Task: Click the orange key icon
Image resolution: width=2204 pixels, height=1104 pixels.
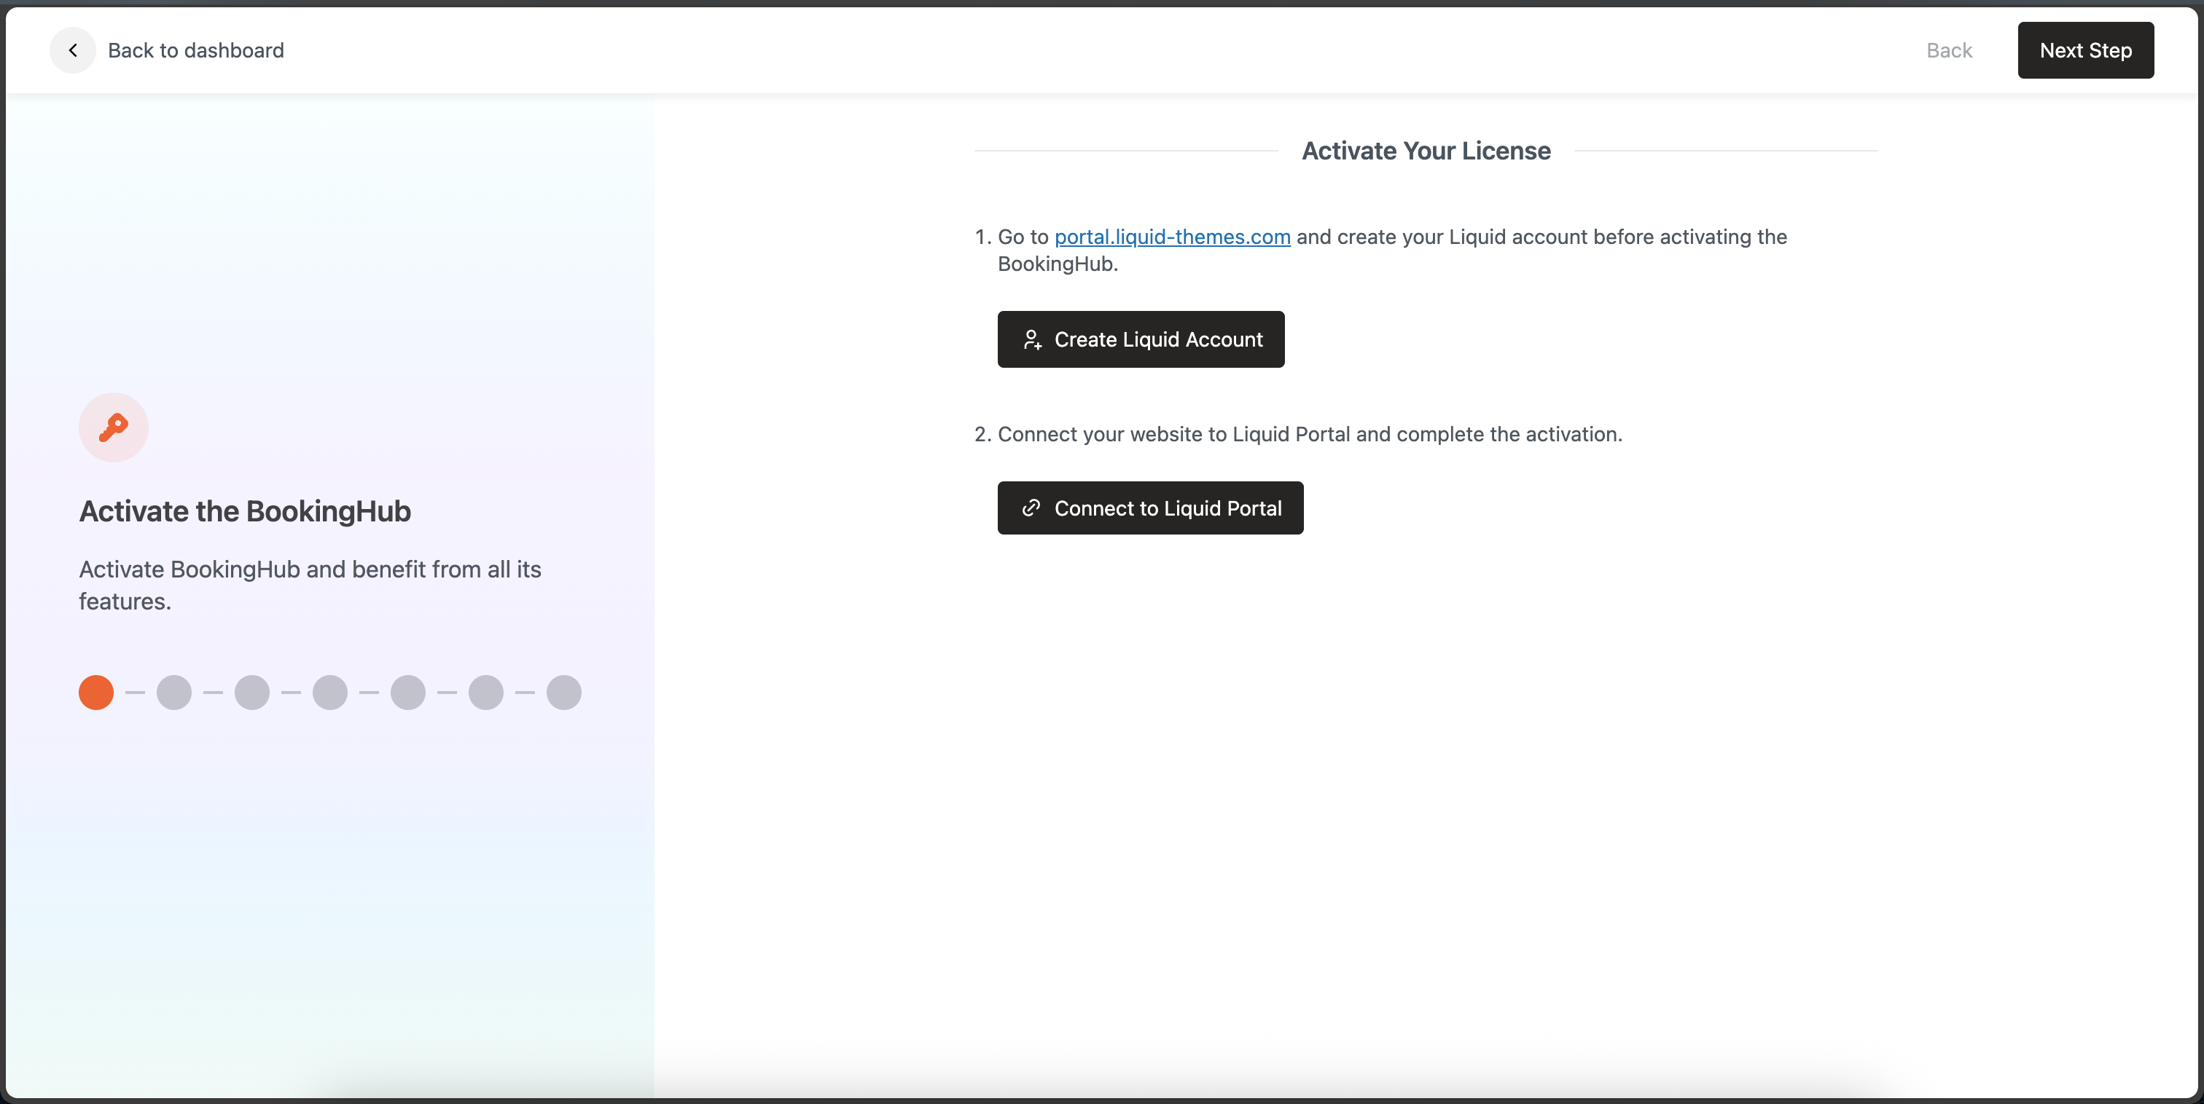Action: coord(113,427)
